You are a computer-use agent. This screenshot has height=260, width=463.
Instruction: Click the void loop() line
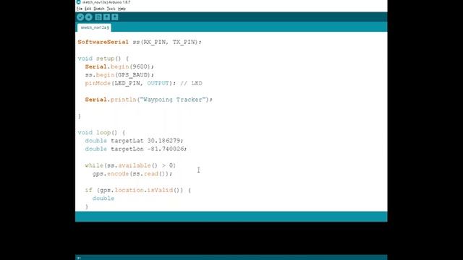(101, 133)
